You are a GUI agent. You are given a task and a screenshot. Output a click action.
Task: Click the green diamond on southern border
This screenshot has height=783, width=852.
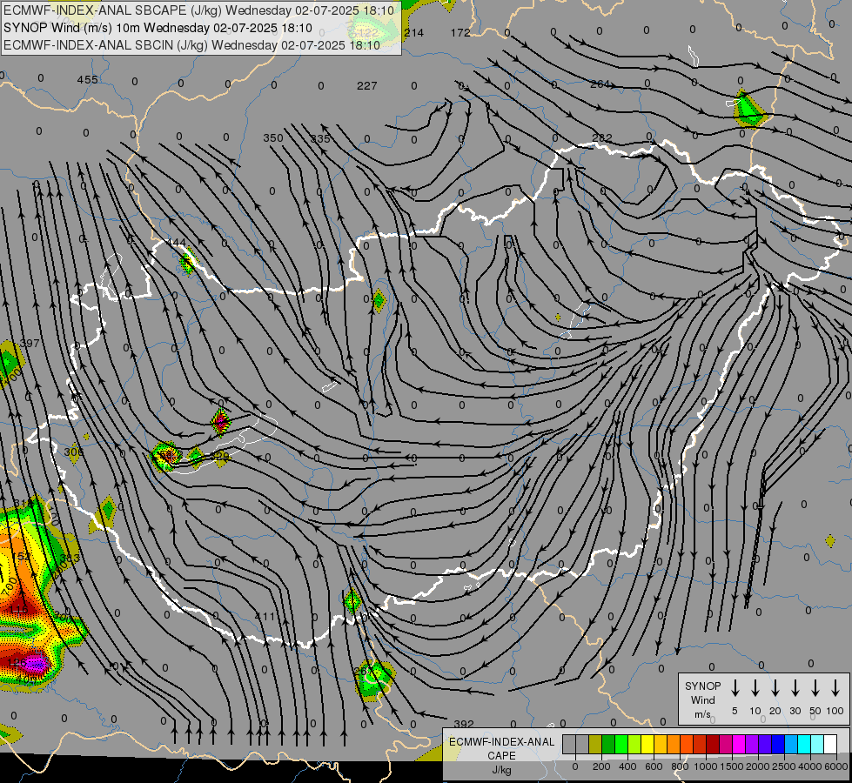[x=352, y=601]
